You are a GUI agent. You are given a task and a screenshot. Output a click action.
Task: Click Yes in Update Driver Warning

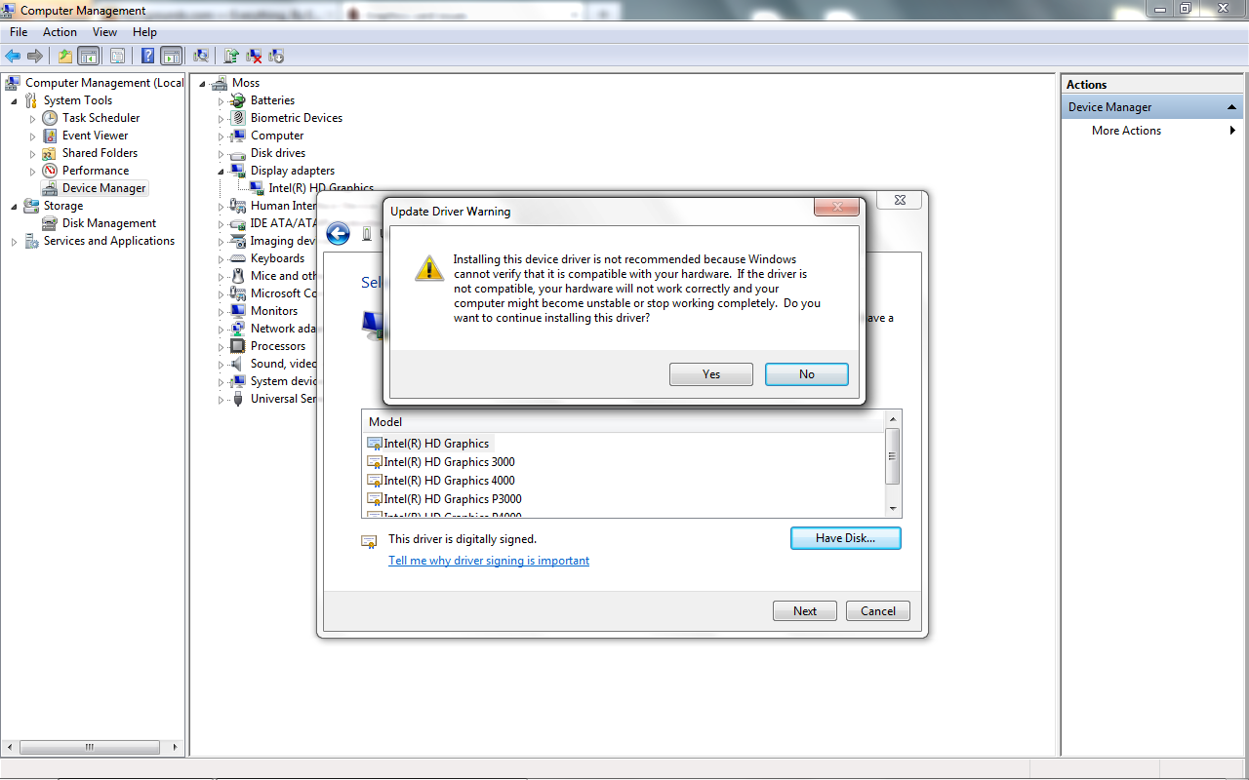[711, 374]
